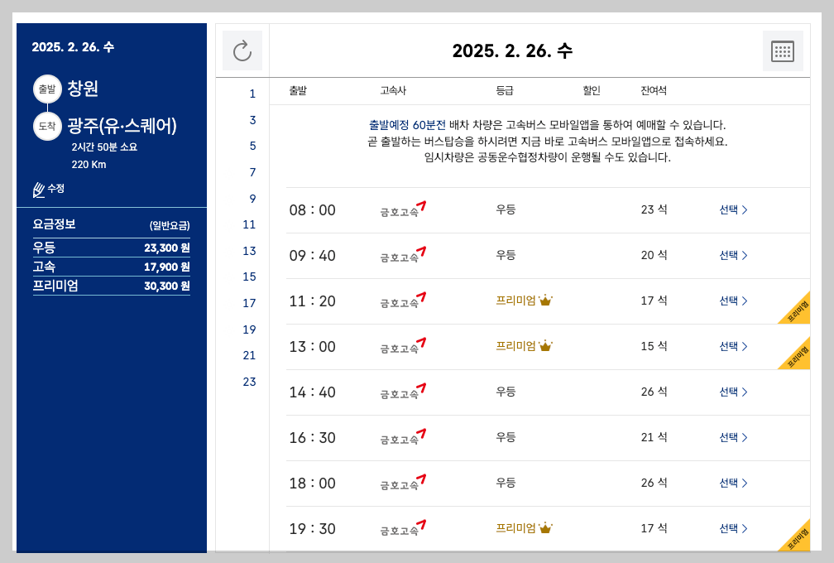This screenshot has width=834, height=563.
Task: Click the crown icon beside 프리미엄 on 11:20 bus
Action: click(x=545, y=301)
